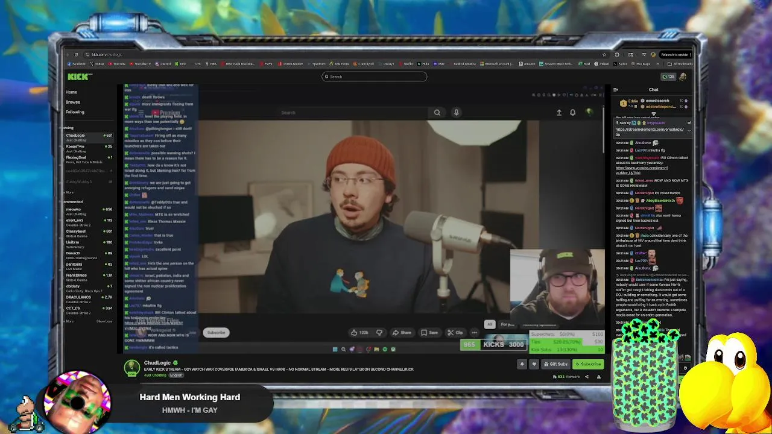772x434 pixels.
Task: Open Following in Kick sidebar
Action: click(75, 112)
